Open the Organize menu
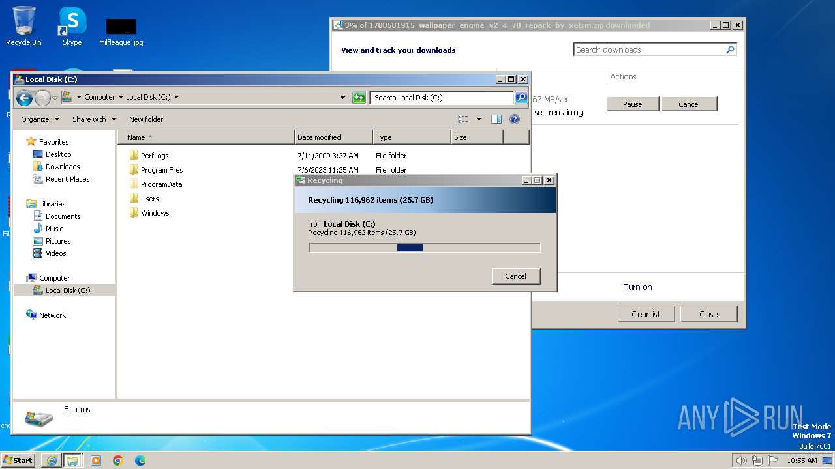The height and width of the screenshot is (469, 835). [x=40, y=119]
